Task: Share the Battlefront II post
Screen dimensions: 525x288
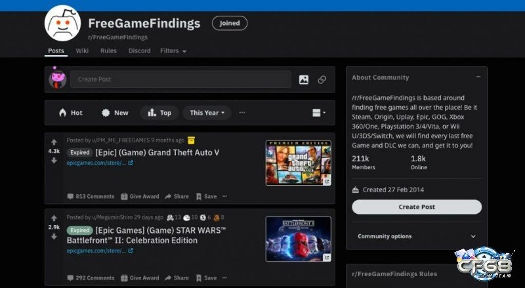Action: click(x=177, y=278)
